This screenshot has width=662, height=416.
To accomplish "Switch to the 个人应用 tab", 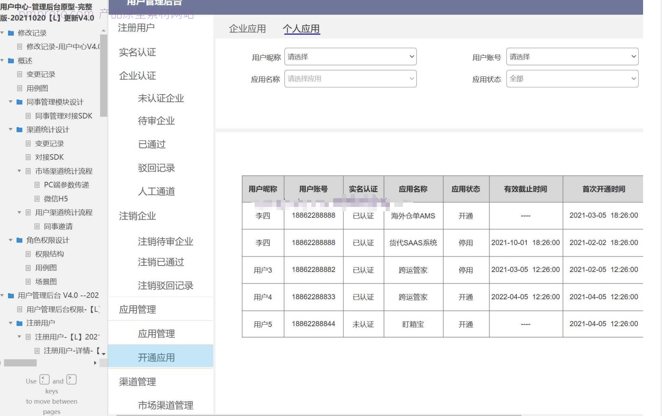I will [x=301, y=29].
